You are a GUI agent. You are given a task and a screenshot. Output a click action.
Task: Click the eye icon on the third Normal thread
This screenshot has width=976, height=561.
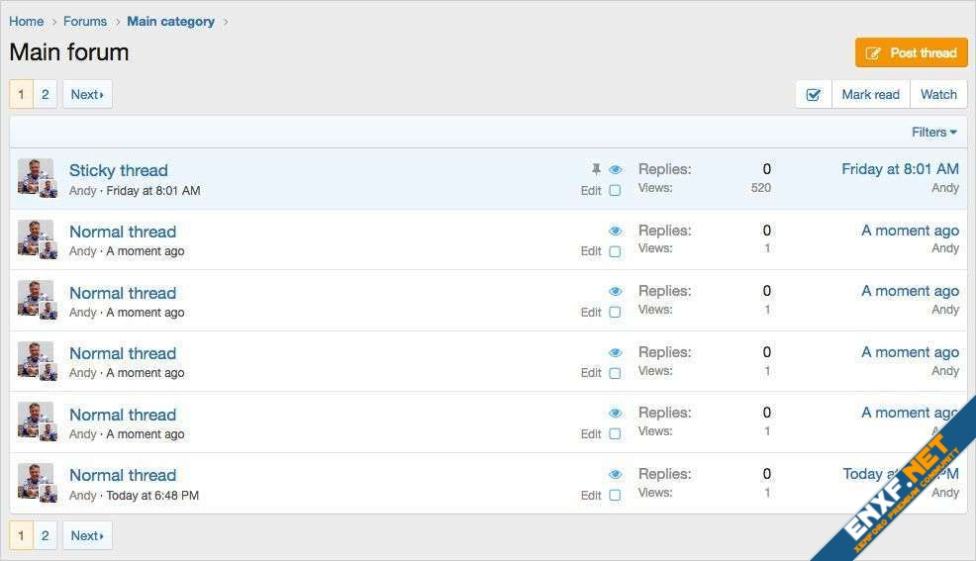click(x=616, y=353)
